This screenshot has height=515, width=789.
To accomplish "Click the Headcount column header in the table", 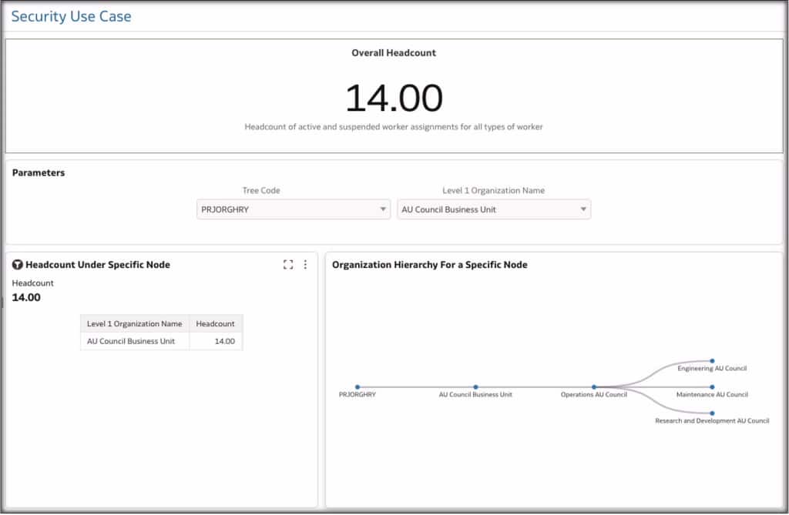I will click(x=215, y=323).
